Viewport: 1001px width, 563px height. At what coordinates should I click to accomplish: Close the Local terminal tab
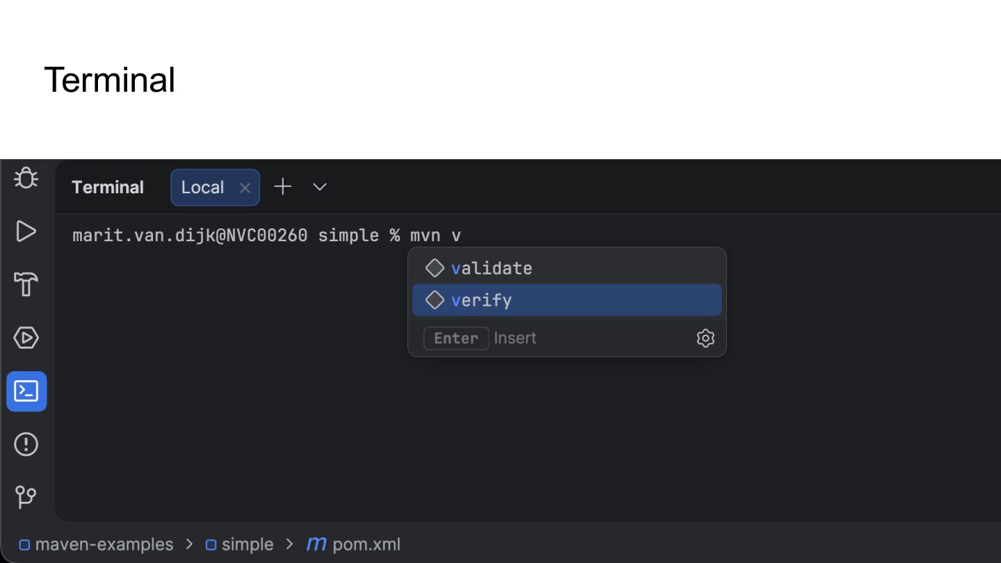[245, 188]
